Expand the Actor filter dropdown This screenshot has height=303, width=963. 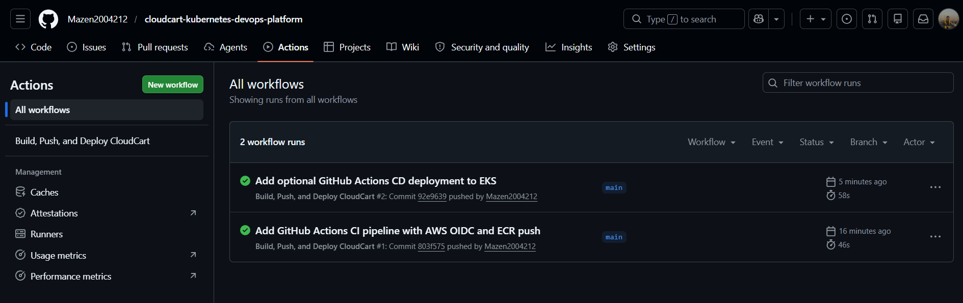pyautogui.click(x=919, y=142)
